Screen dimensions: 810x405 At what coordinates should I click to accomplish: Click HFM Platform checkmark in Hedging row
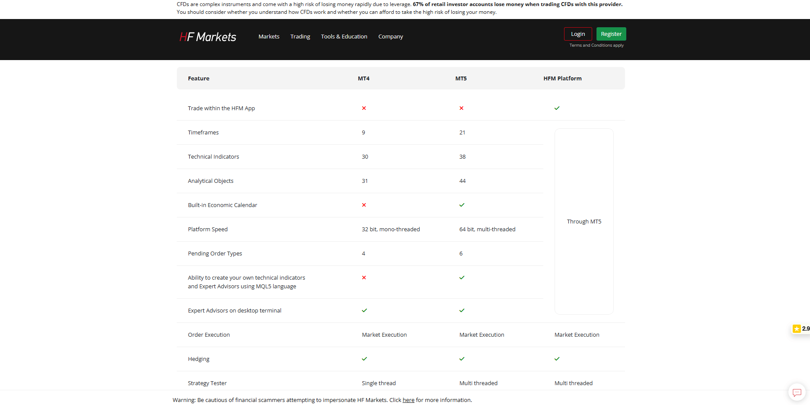pyautogui.click(x=557, y=359)
